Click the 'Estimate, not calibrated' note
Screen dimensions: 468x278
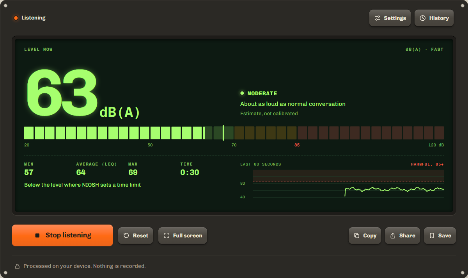click(x=269, y=114)
